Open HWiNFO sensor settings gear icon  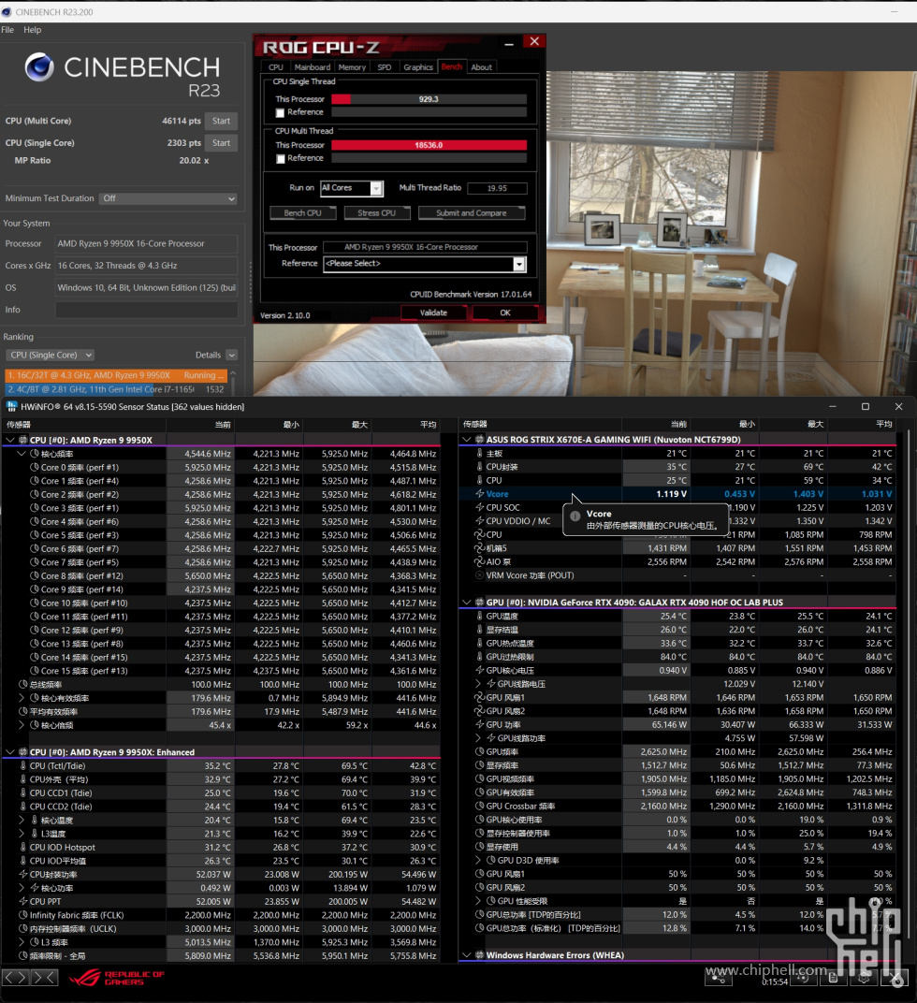pos(864,978)
